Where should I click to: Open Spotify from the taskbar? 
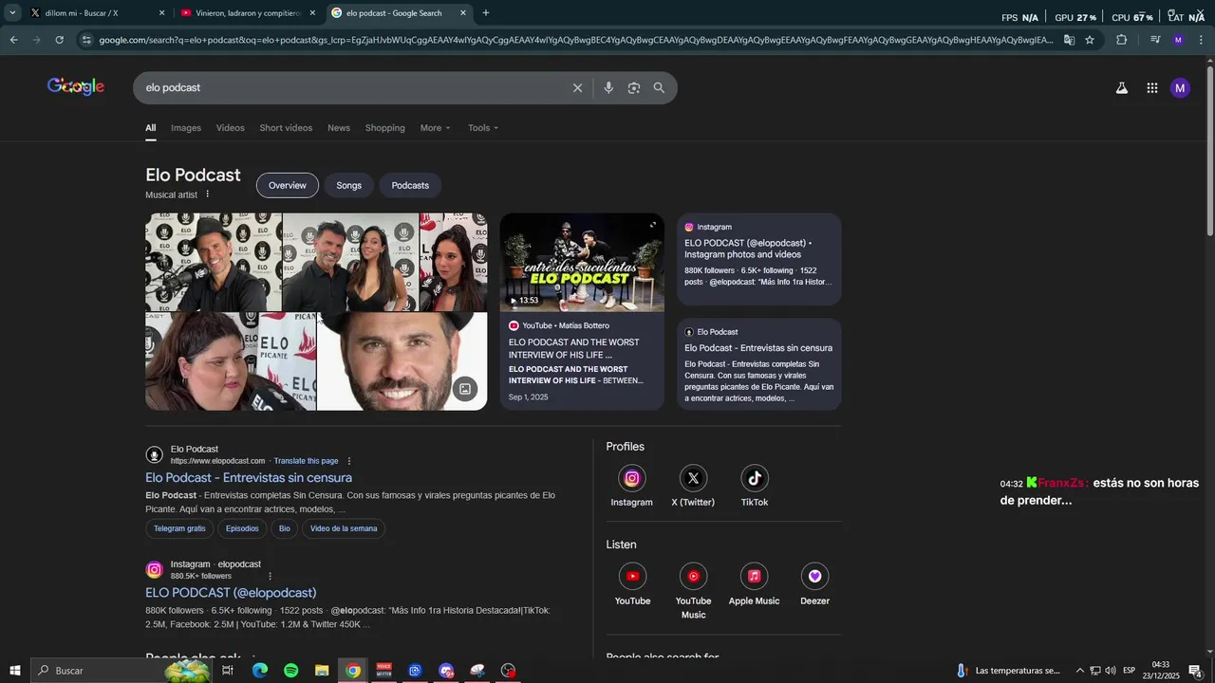[x=291, y=671]
